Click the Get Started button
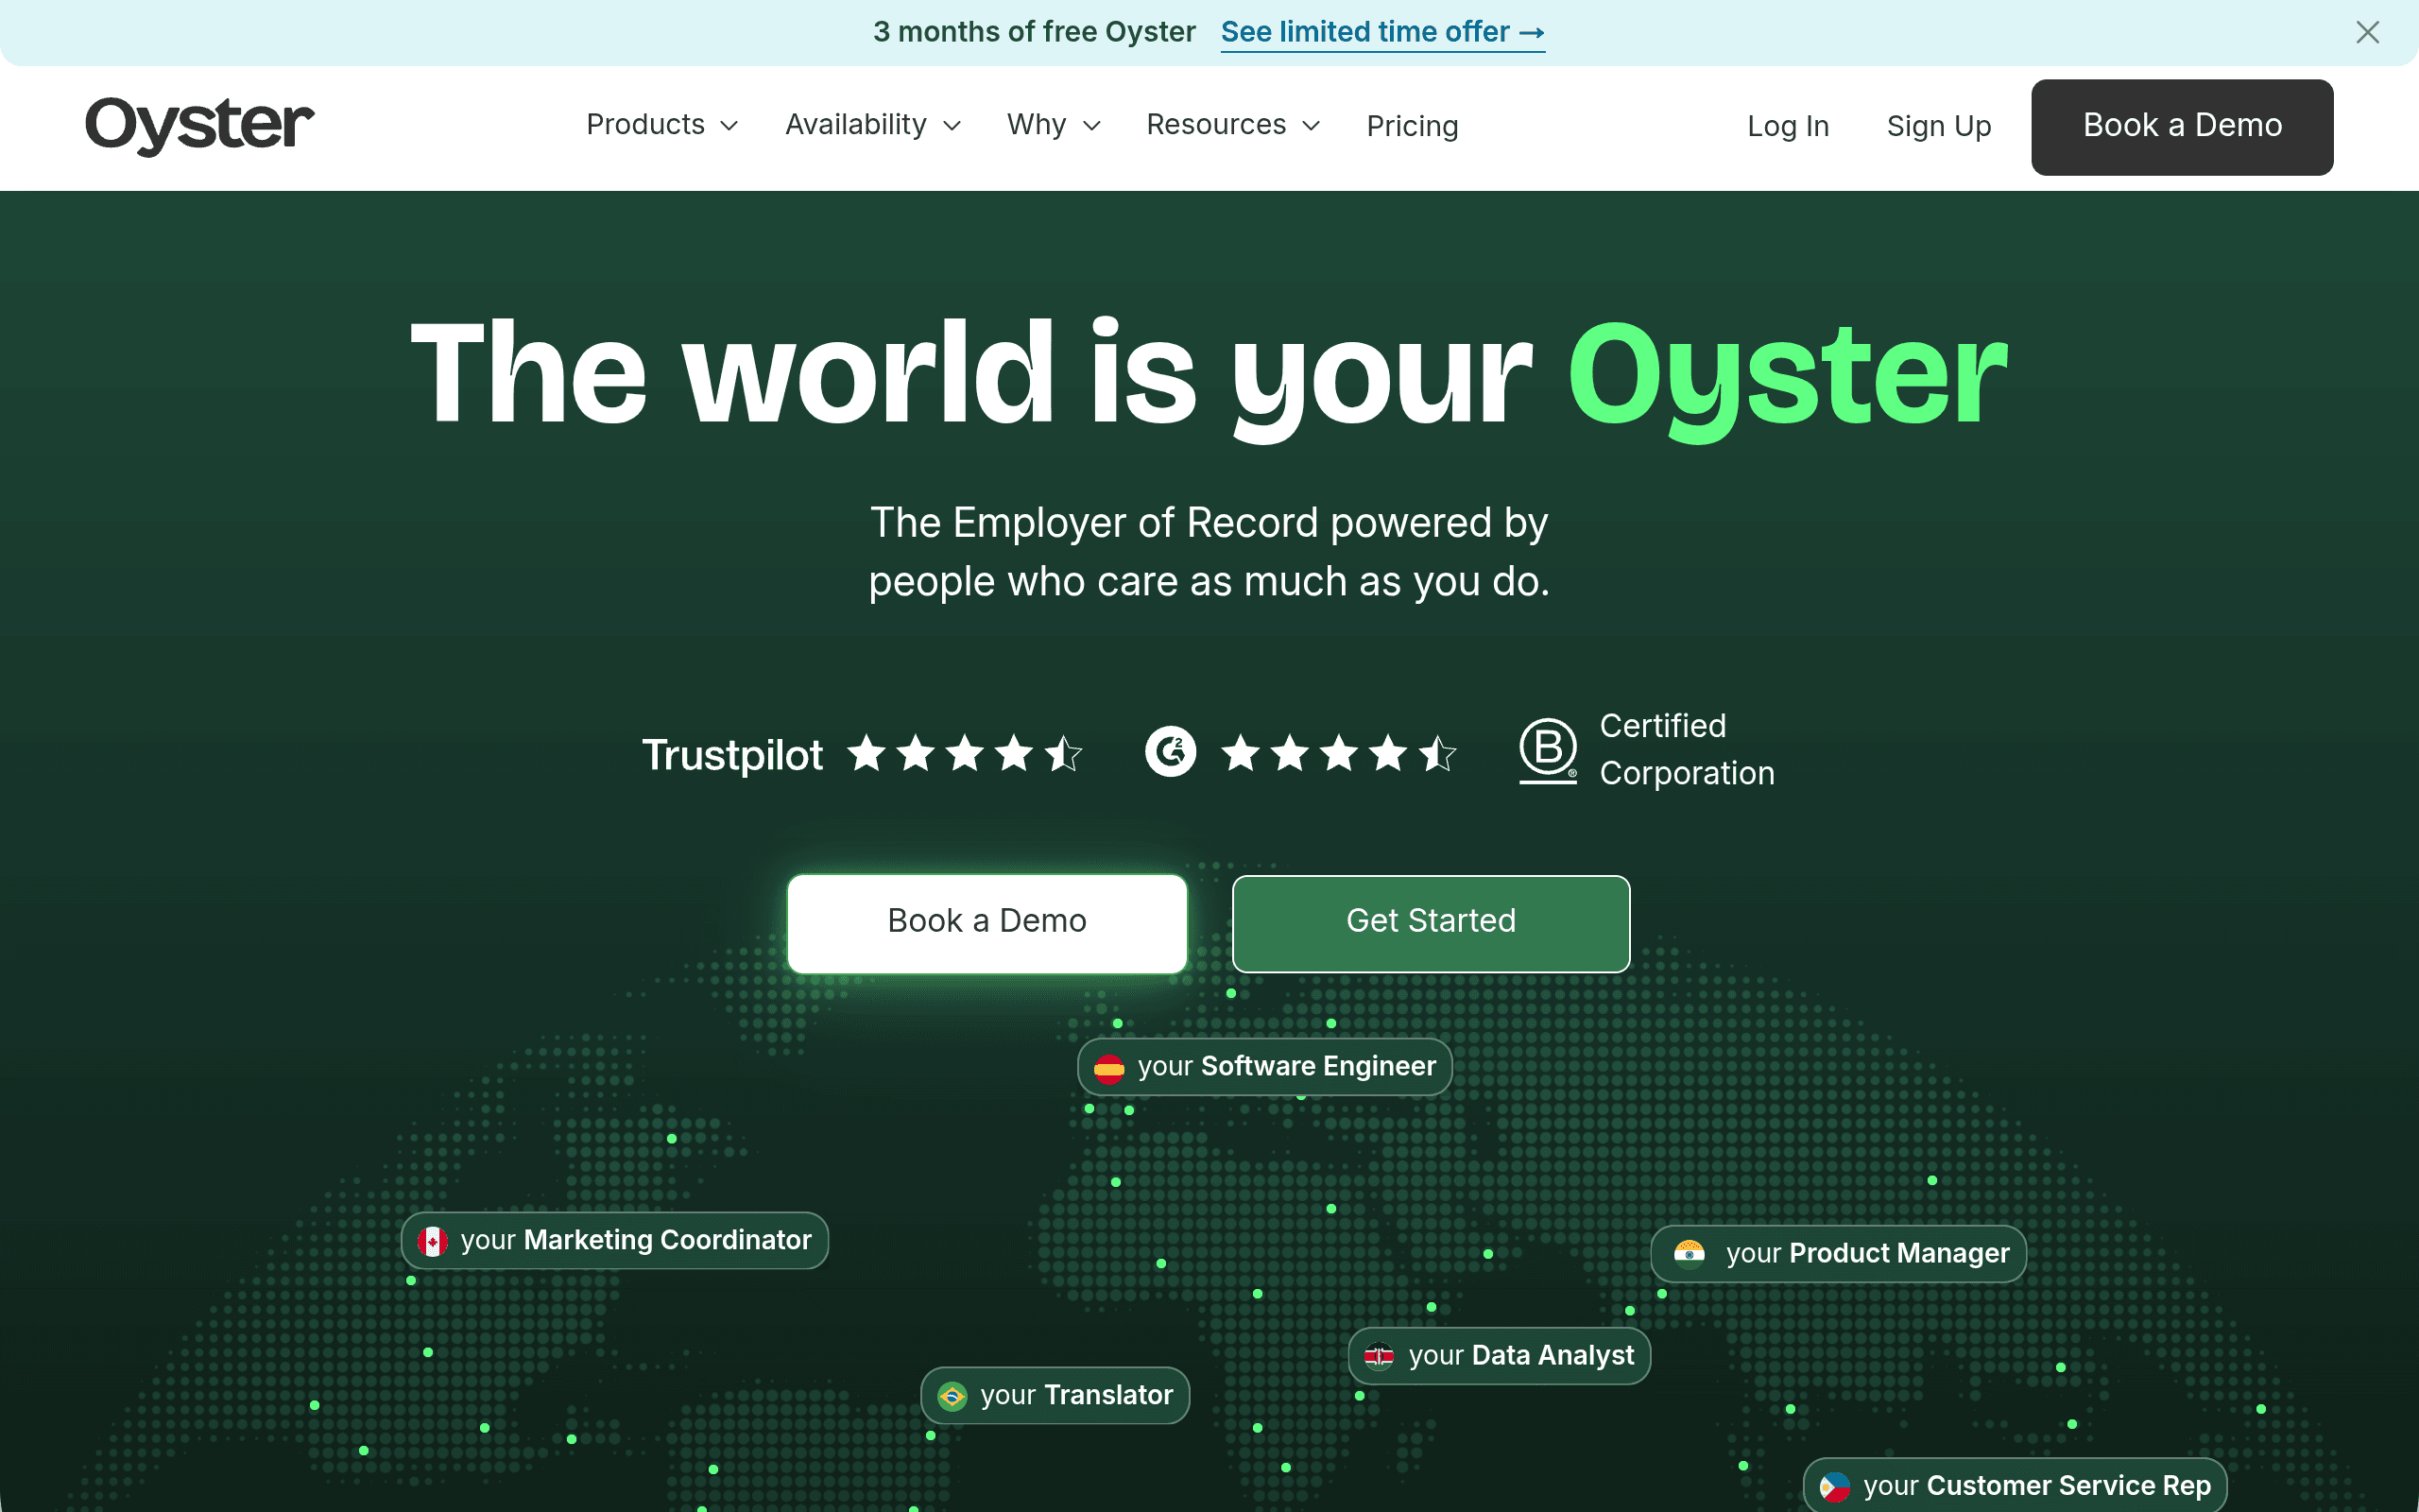 [1431, 923]
